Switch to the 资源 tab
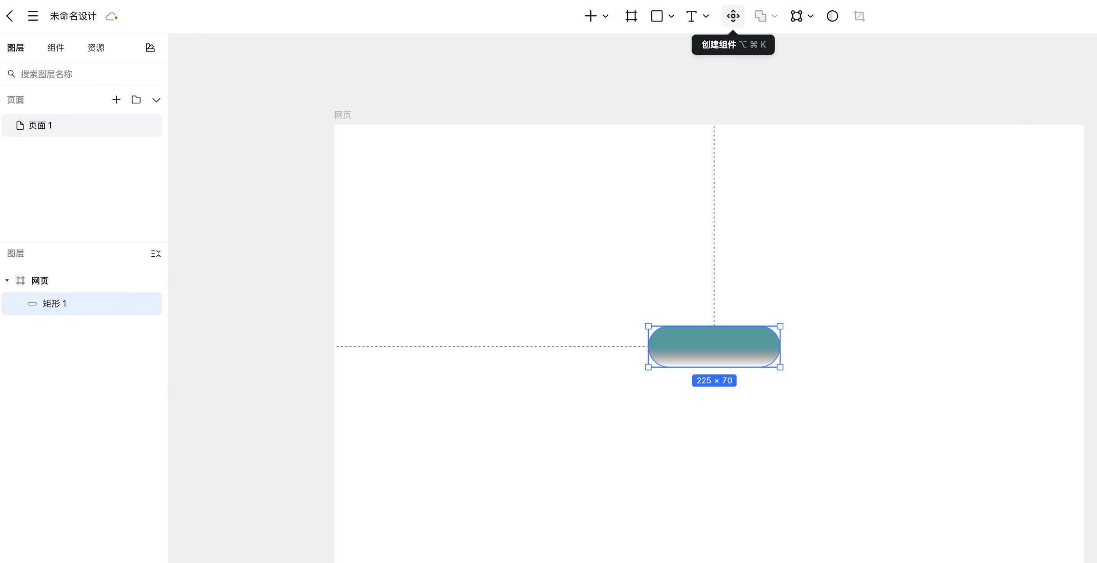This screenshot has height=563, width=1097. [x=96, y=48]
